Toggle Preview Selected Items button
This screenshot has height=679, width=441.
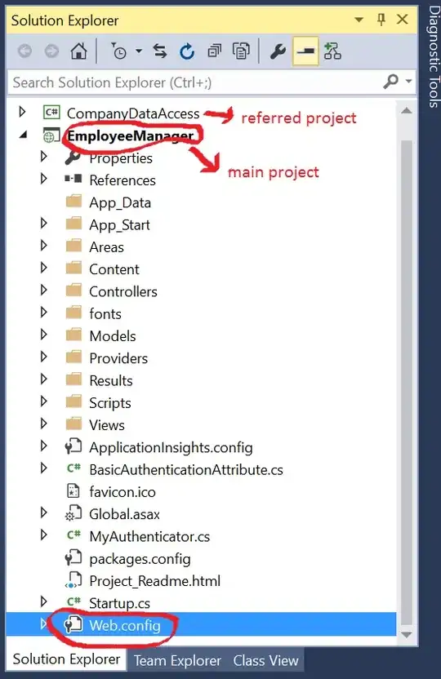[305, 51]
